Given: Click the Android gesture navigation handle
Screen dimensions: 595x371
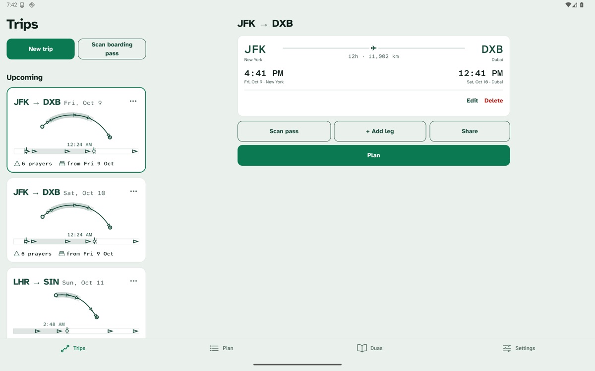Looking at the screenshot, I should [x=297, y=365].
